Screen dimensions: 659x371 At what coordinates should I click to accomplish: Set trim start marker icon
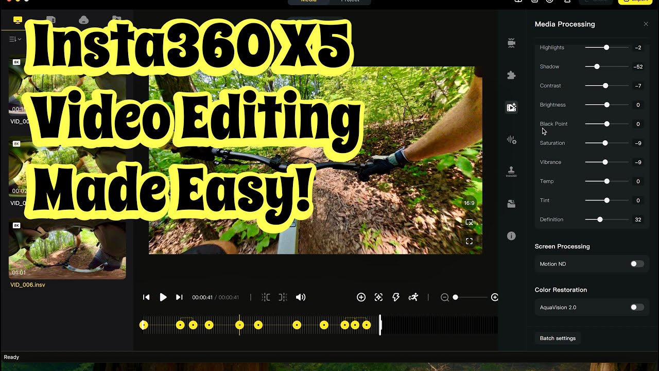pos(266,297)
